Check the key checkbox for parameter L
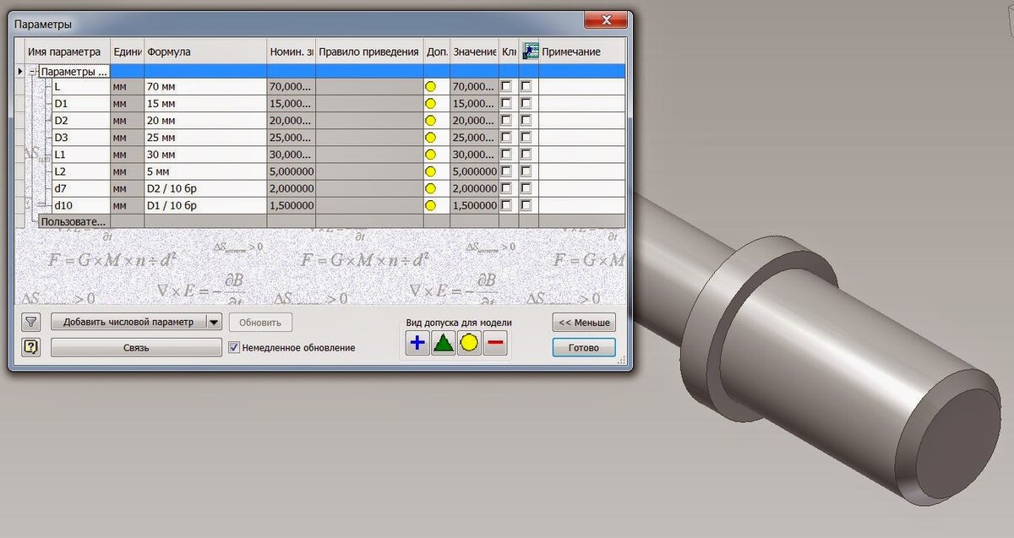Viewport: 1014px width, 538px height. (x=506, y=86)
